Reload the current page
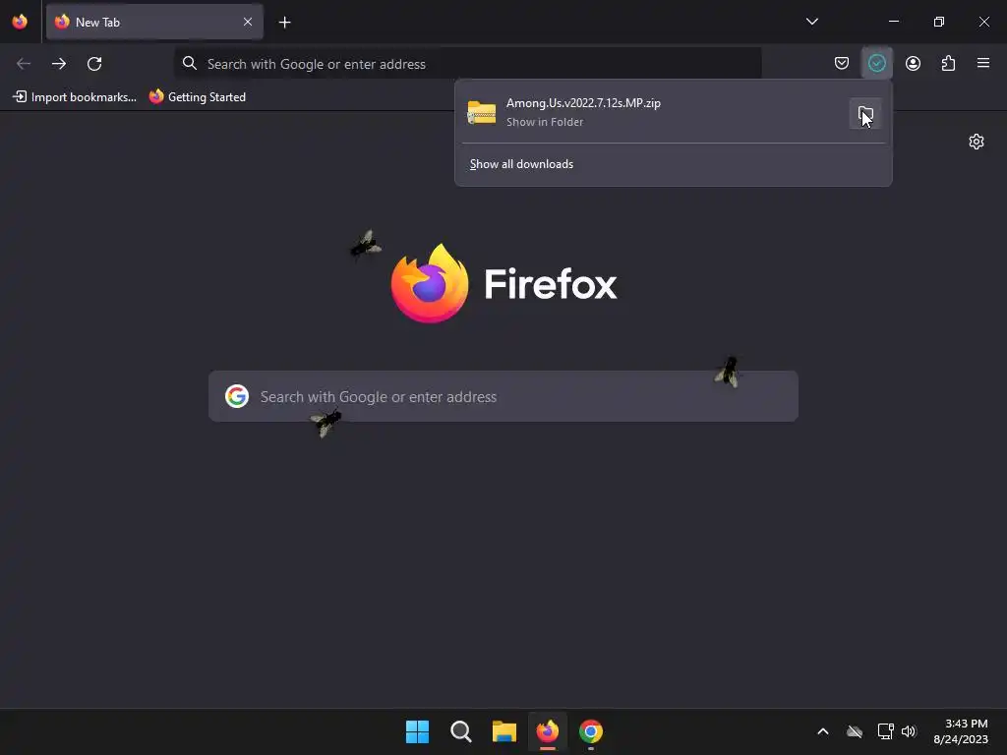 coord(94,64)
